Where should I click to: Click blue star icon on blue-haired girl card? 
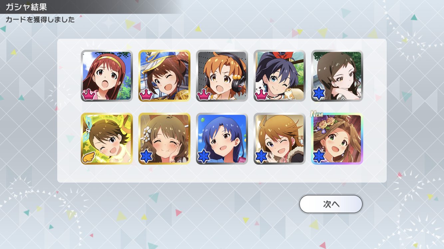coord(204,157)
